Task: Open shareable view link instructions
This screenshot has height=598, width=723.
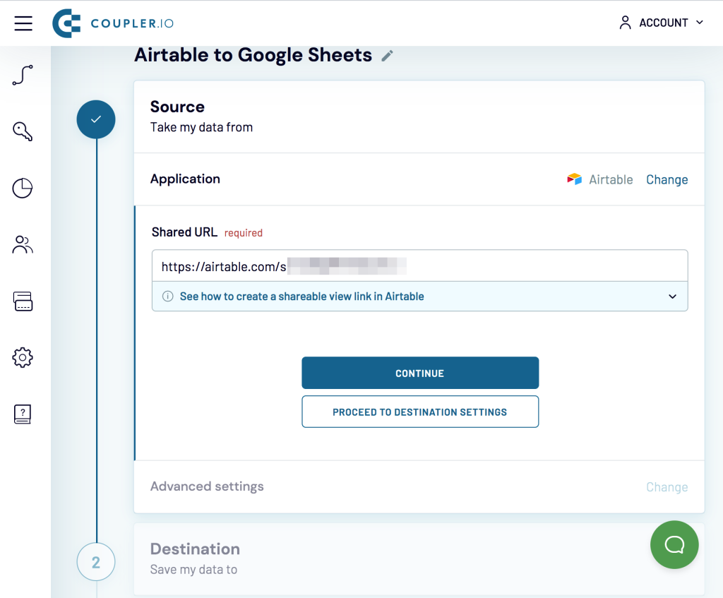Action: tap(301, 297)
